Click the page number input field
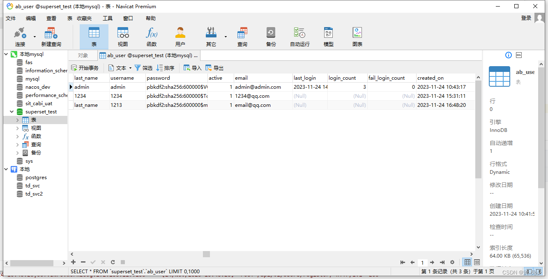Viewport: 548px width, 279px height. click(422, 262)
